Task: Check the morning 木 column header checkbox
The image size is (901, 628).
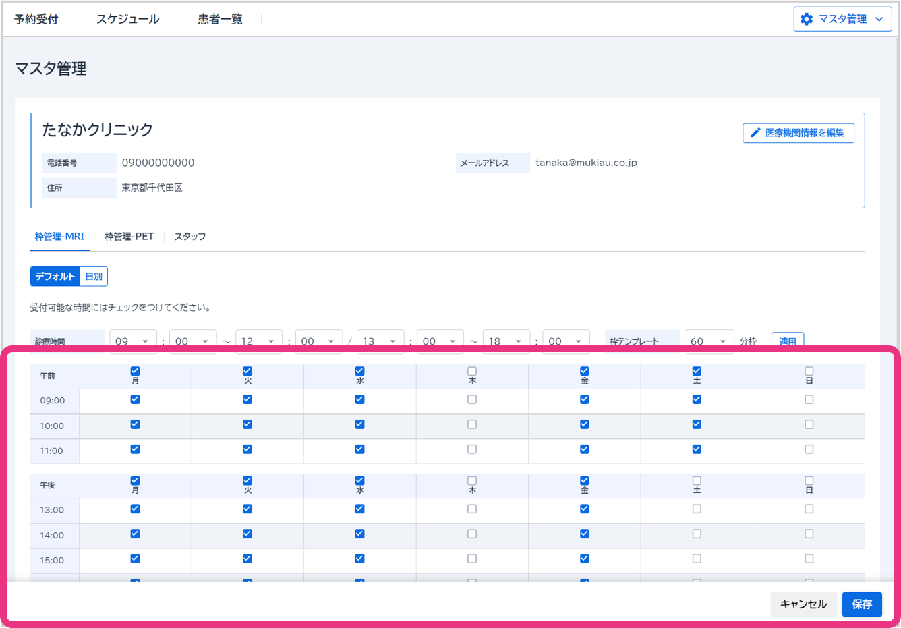Action: coord(472,371)
